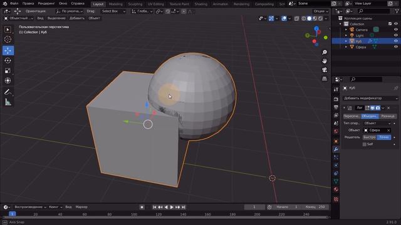
Task: Select the Measure ruler tool
Action: click(x=8, y=102)
